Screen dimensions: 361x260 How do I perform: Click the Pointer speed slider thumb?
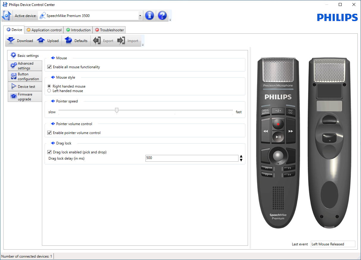pyautogui.click(x=117, y=110)
